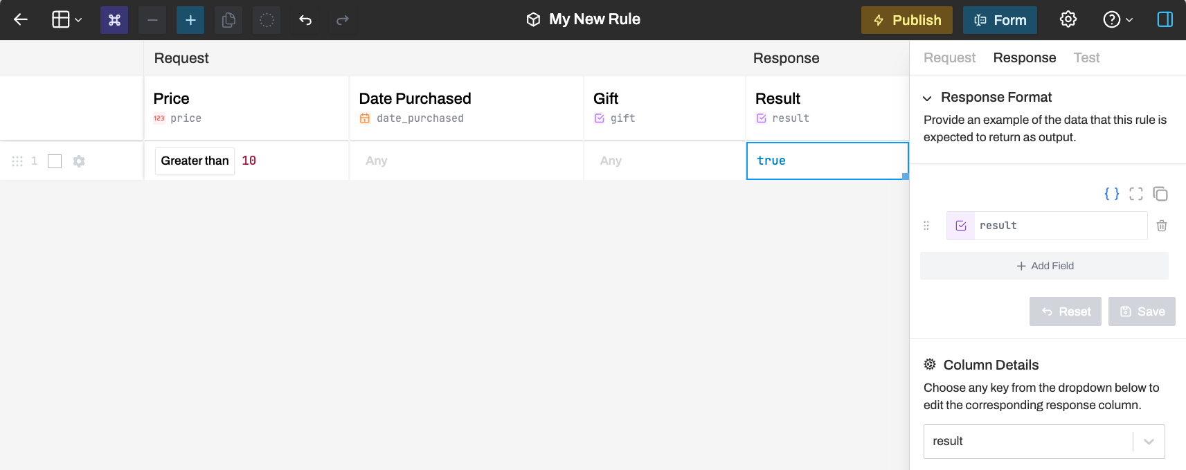Delete the result field with trash icon

[1162, 226]
